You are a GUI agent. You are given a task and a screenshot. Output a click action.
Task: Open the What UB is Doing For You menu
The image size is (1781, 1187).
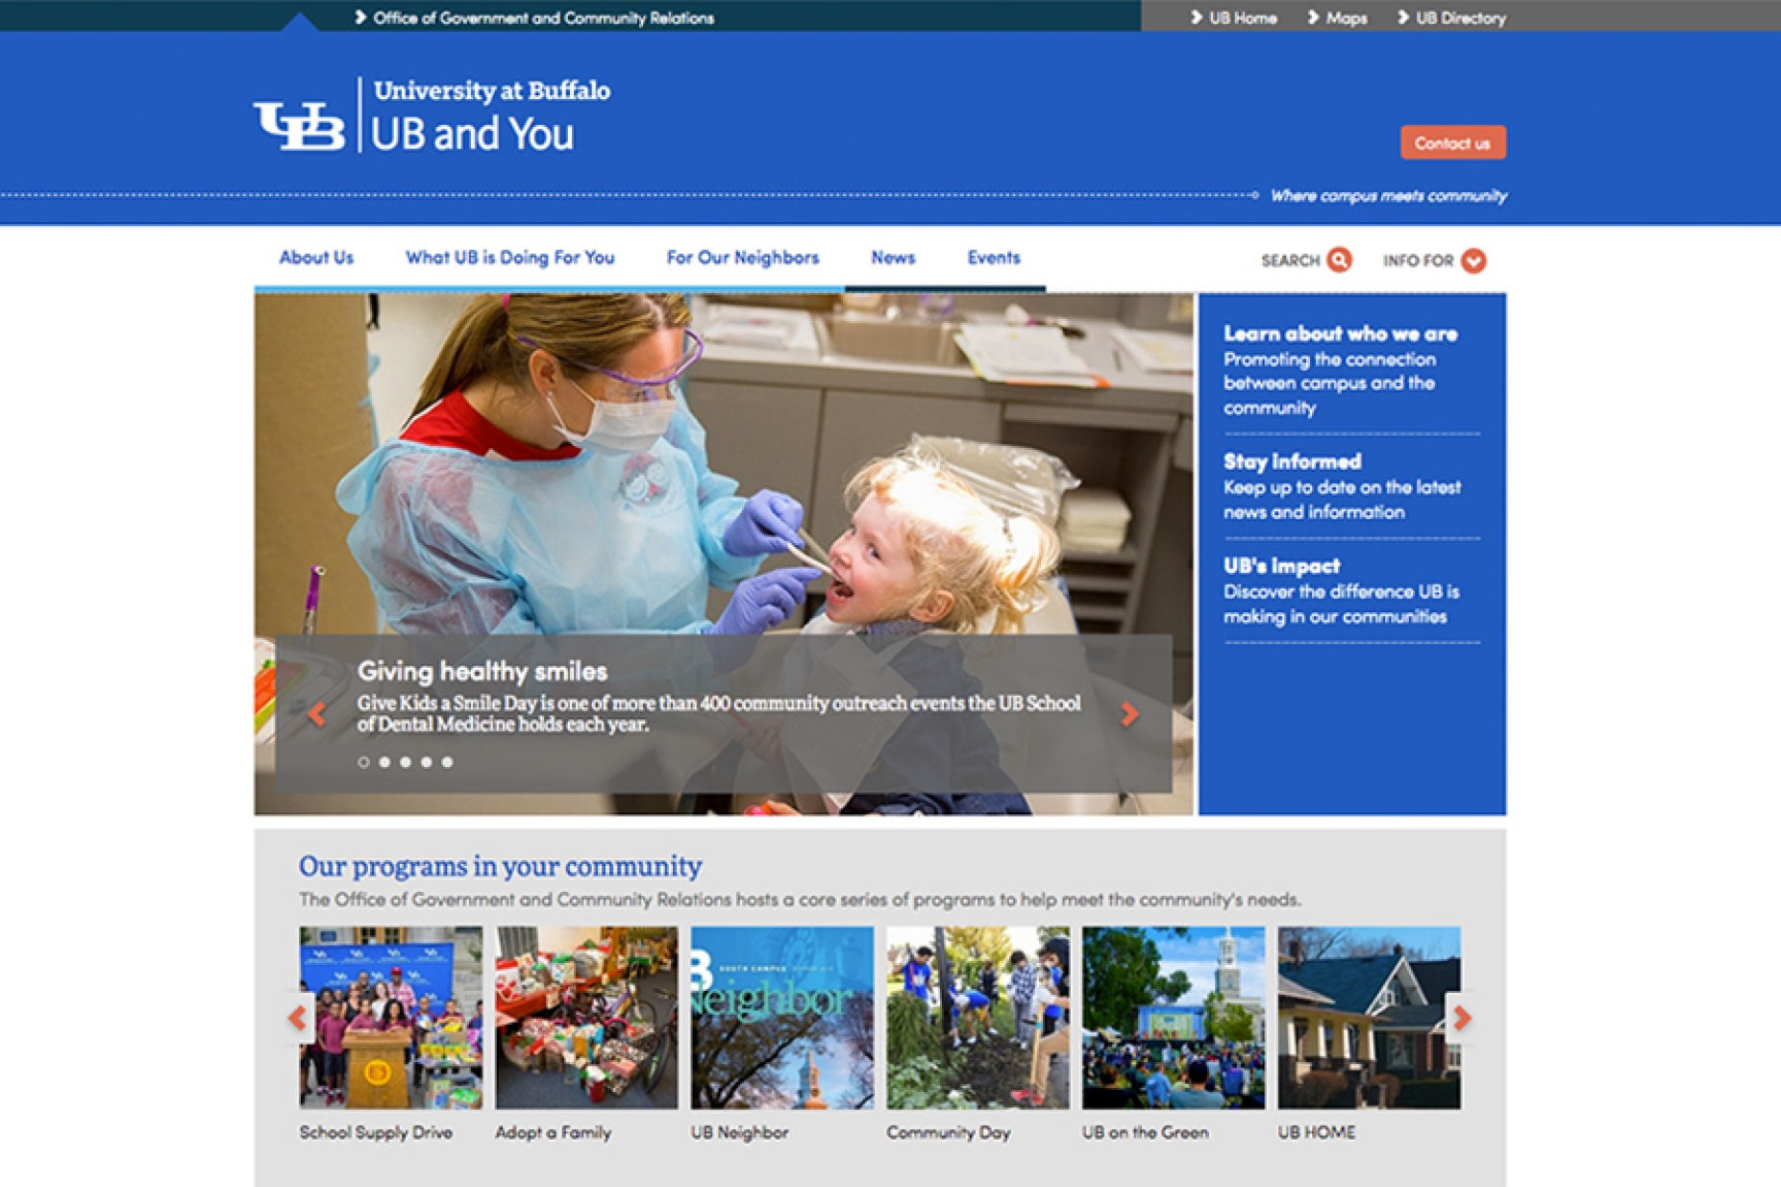(x=510, y=258)
